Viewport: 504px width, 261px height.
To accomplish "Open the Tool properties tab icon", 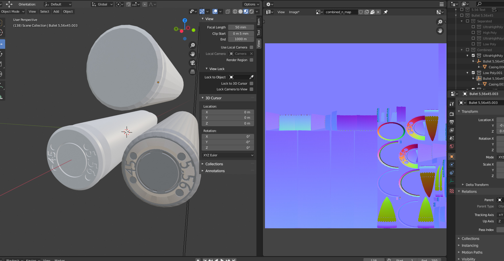I will [x=452, y=104].
